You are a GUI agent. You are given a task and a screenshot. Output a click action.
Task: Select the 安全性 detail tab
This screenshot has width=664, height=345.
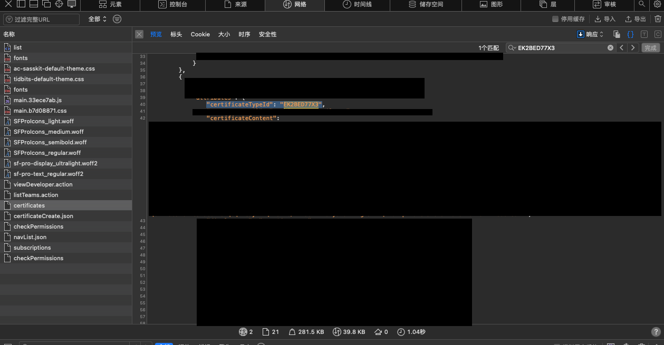tap(268, 34)
